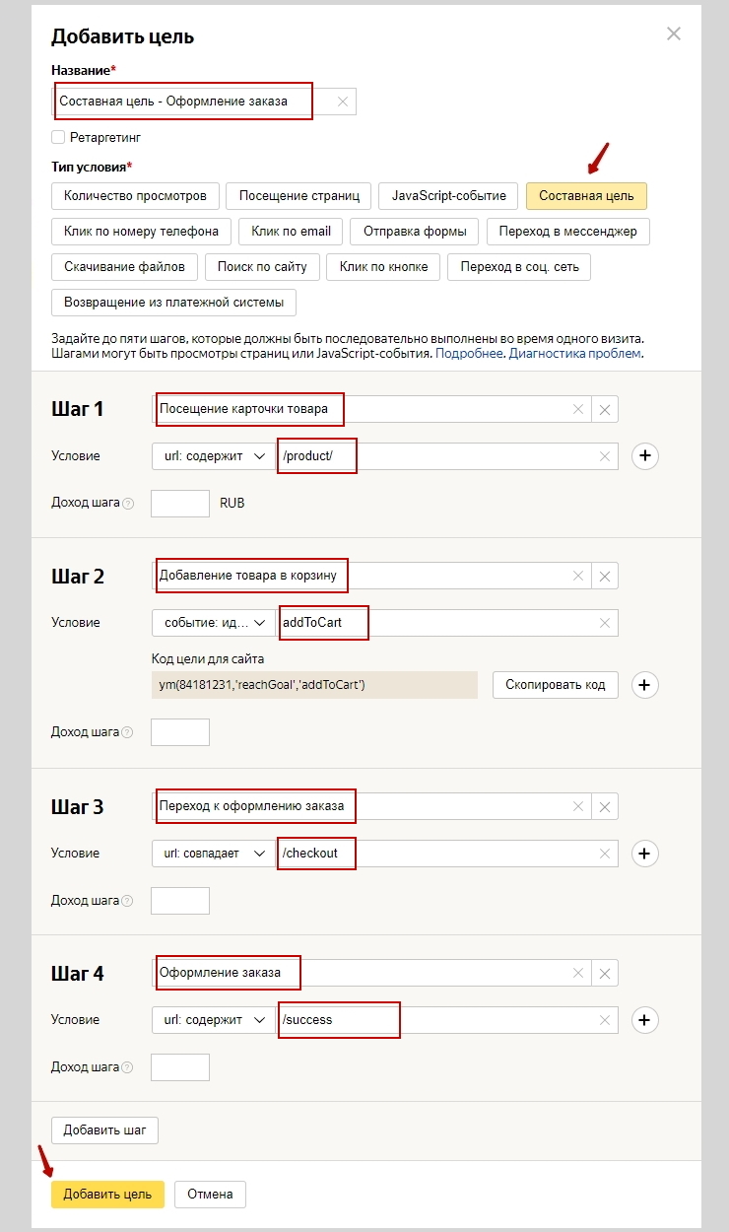Clear the goal name field text
The image size is (729, 1232).
coord(342,102)
